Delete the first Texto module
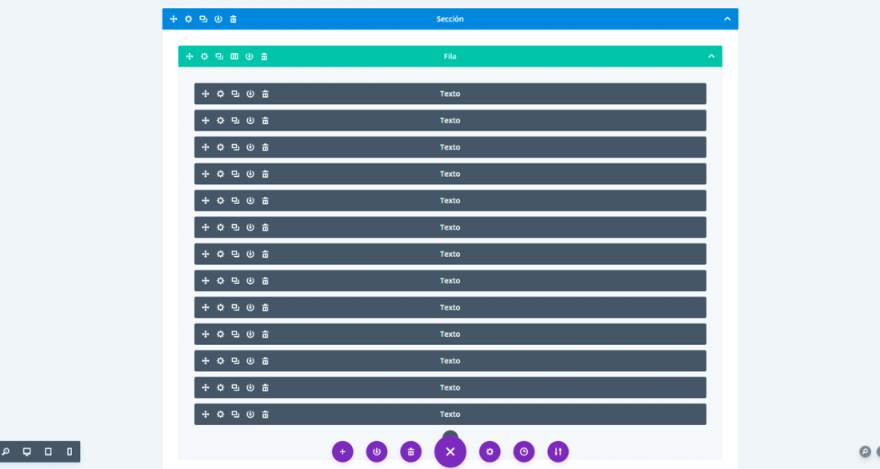Viewport: 880px width, 469px height. point(266,94)
